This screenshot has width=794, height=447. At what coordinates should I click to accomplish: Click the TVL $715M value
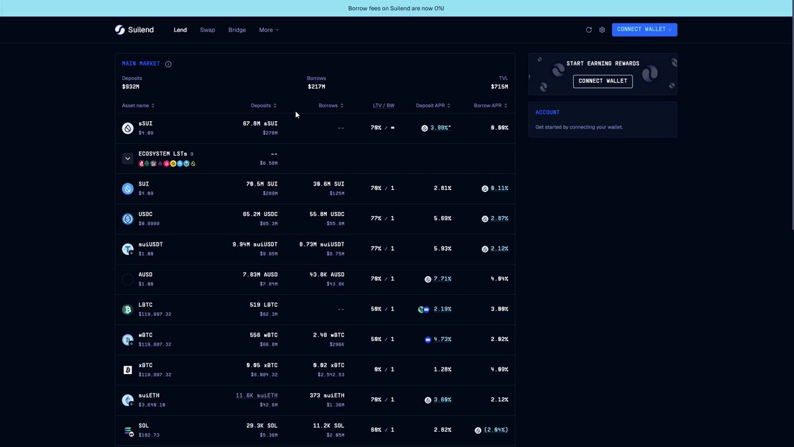click(x=500, y=87)
